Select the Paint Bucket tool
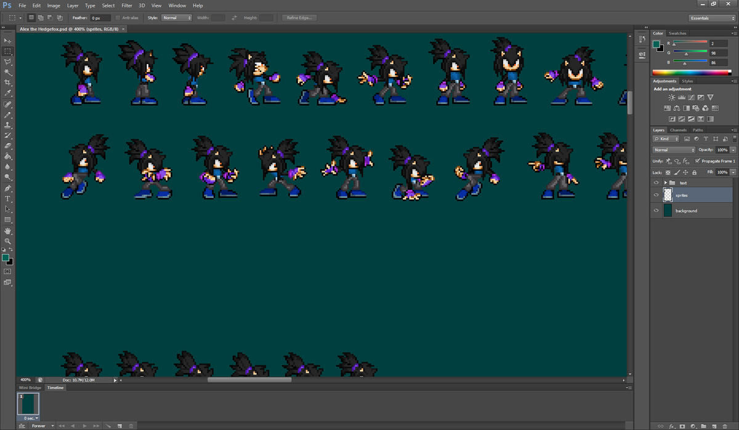739x430 pixels. point(7,156)
